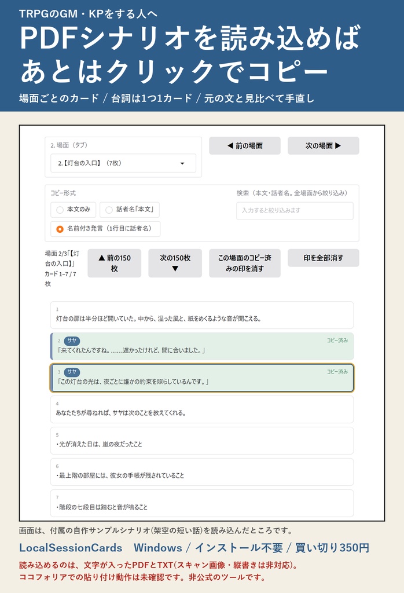Click the サヤ speaker badge on card 2
The image size is (404, 593).
click(x=72, y=341)
